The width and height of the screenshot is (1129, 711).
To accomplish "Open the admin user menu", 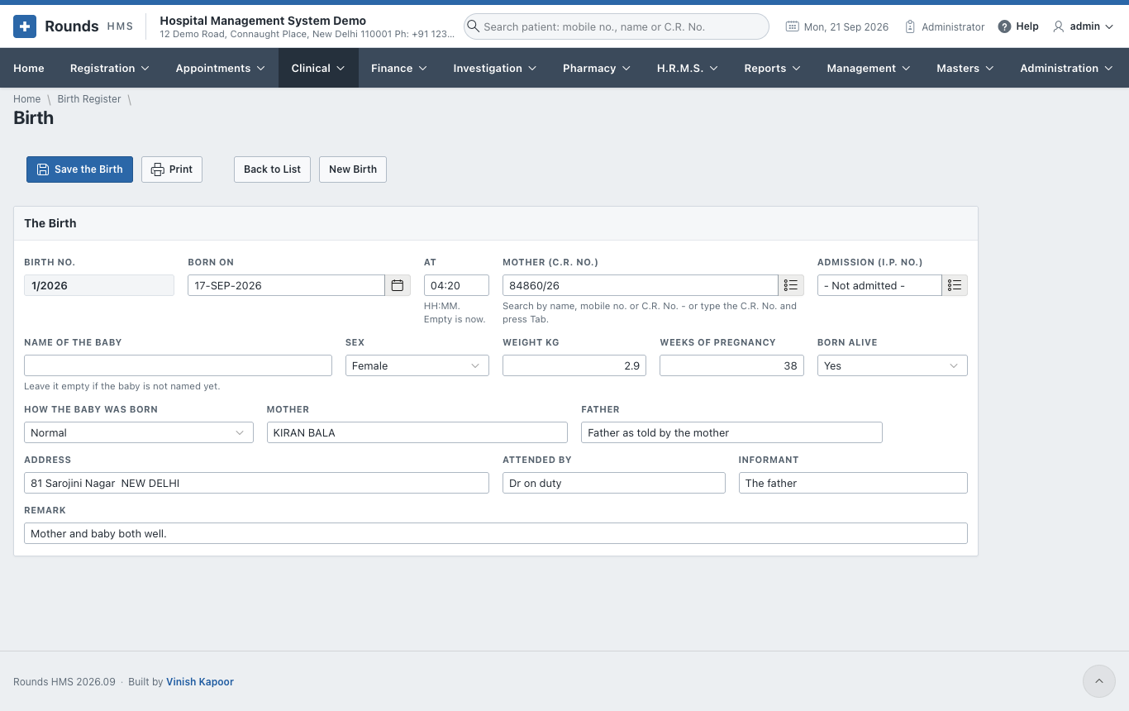I will 1084,26.
